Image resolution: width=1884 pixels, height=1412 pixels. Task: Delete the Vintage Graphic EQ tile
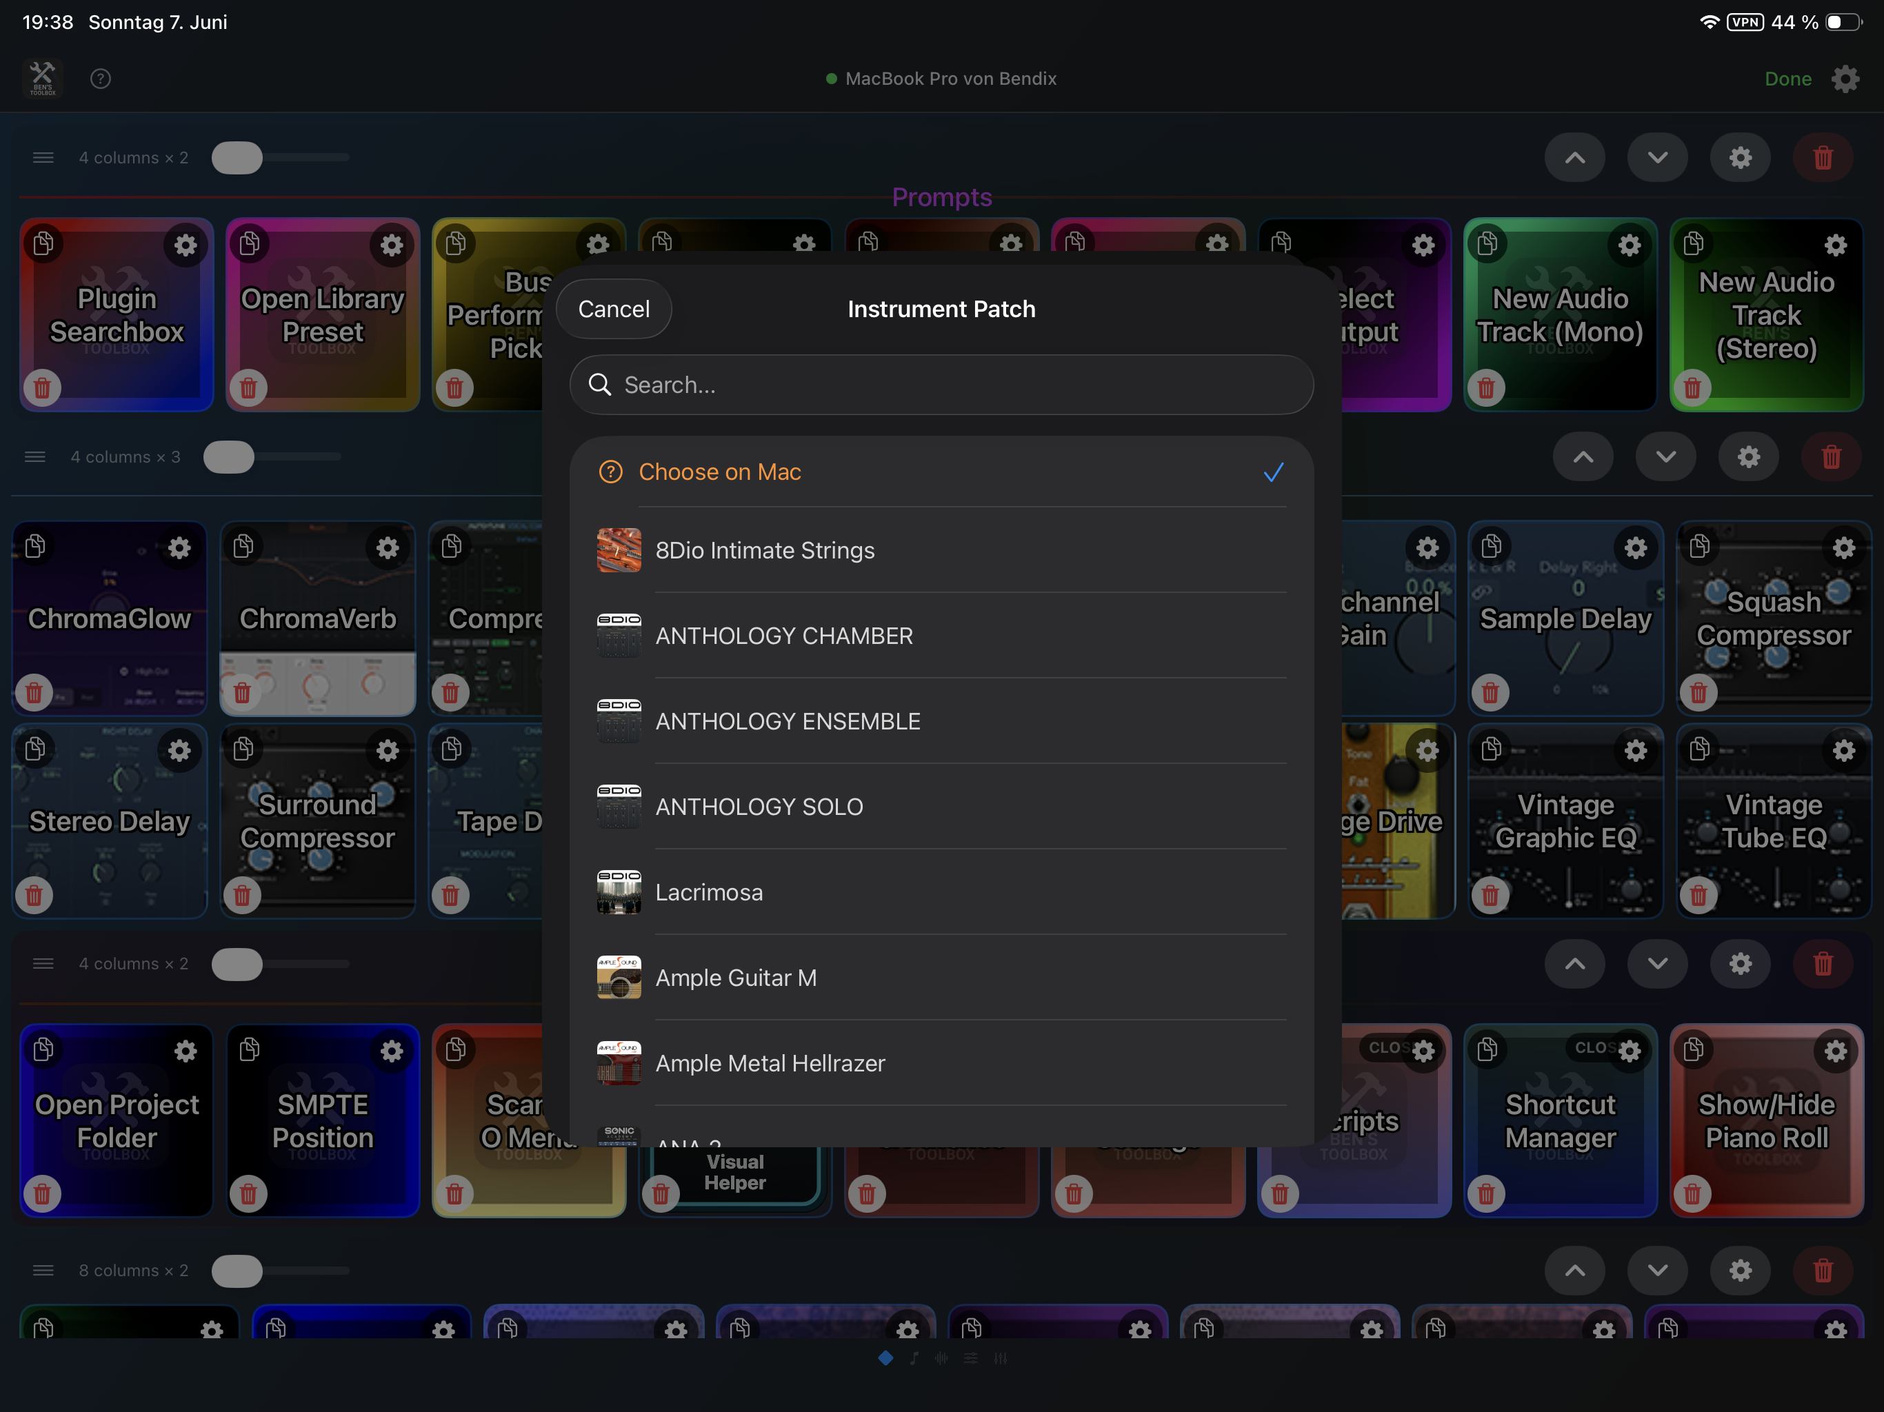1490,895
